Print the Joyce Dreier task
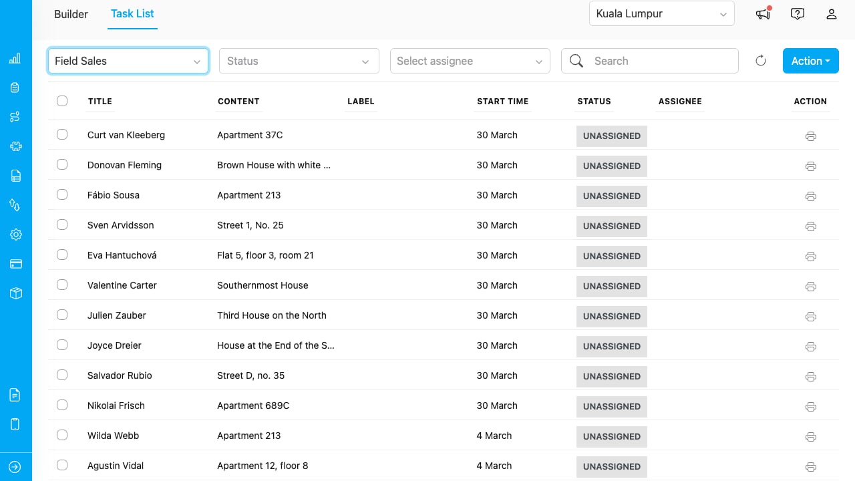 tap(811, 347)
